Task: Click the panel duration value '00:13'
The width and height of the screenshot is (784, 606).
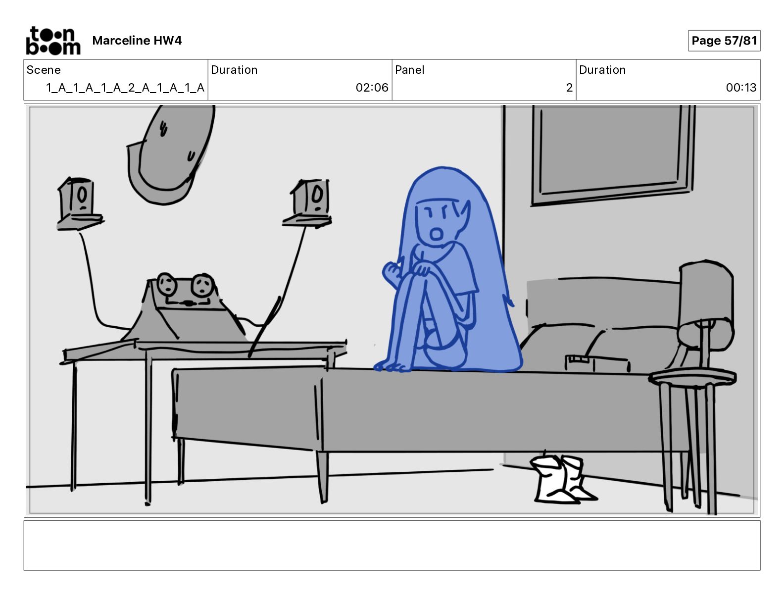Action: click(x=741, y=88)
